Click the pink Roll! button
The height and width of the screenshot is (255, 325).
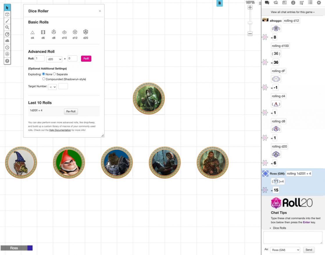[86, 59]
